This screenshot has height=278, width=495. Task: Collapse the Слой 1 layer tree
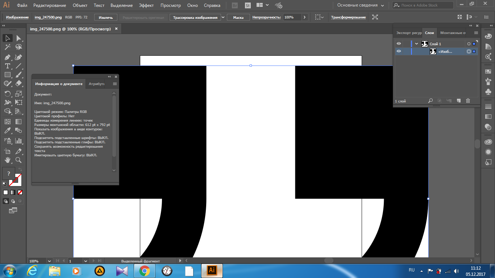pos(417,44)
